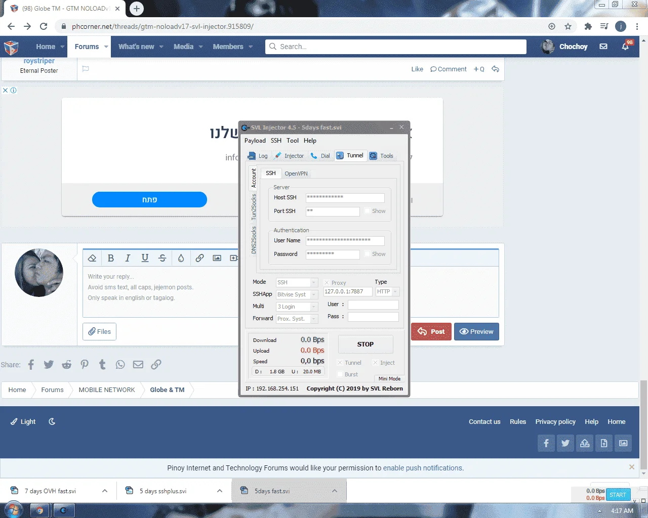Screen dimensions: 648x518
Task: Share the thread on Pinterest
Action: point(85,364)
